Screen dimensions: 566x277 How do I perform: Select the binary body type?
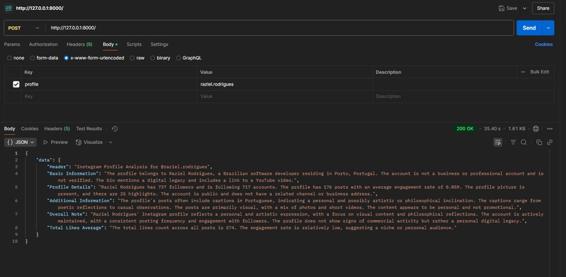coord(161,58)
